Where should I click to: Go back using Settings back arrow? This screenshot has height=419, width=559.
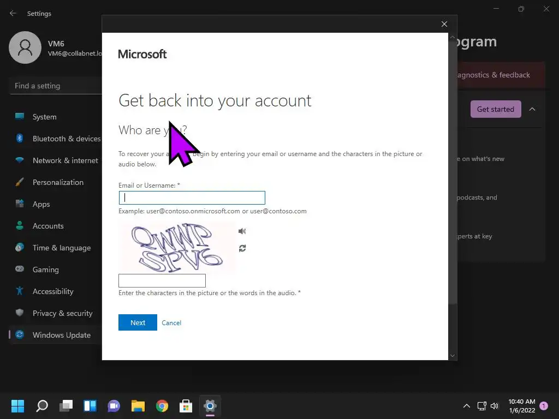click(x=13, y=13)
